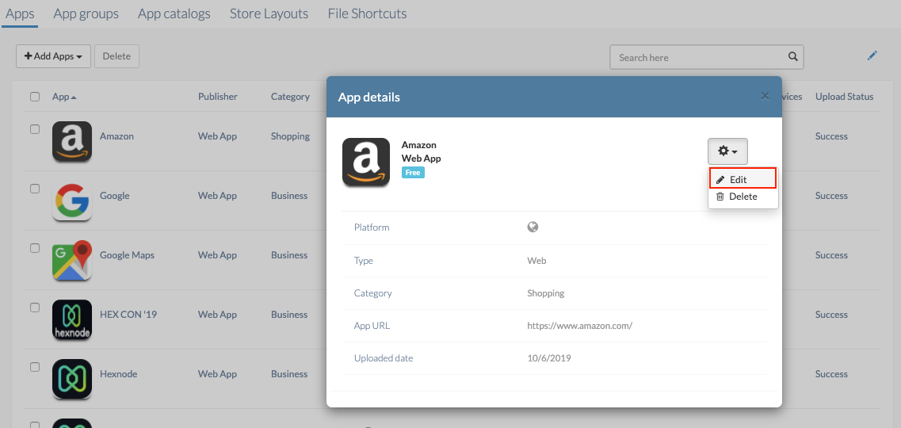Open the HEX CON '19 app name link
The height and width of the screenshot is (428, 901).
pos(128,314)
